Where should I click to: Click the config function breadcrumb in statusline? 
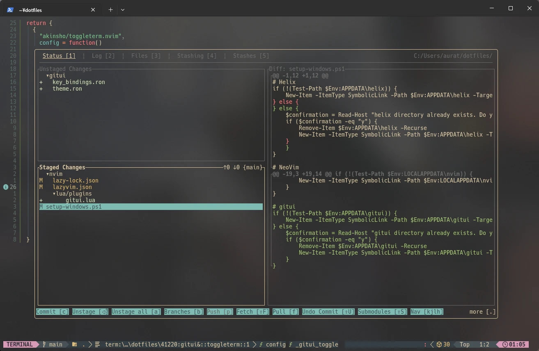point(273,344)
